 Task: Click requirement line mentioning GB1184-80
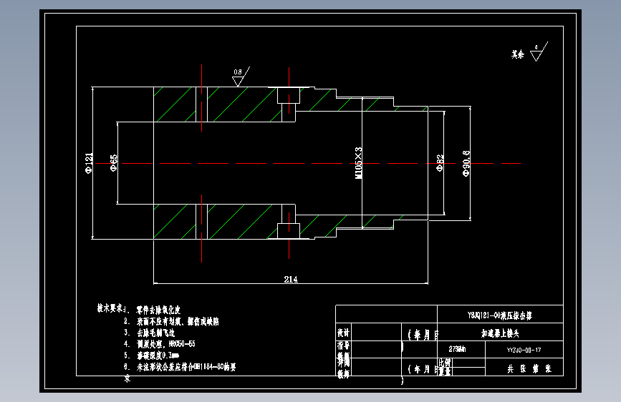click(180, 367)
